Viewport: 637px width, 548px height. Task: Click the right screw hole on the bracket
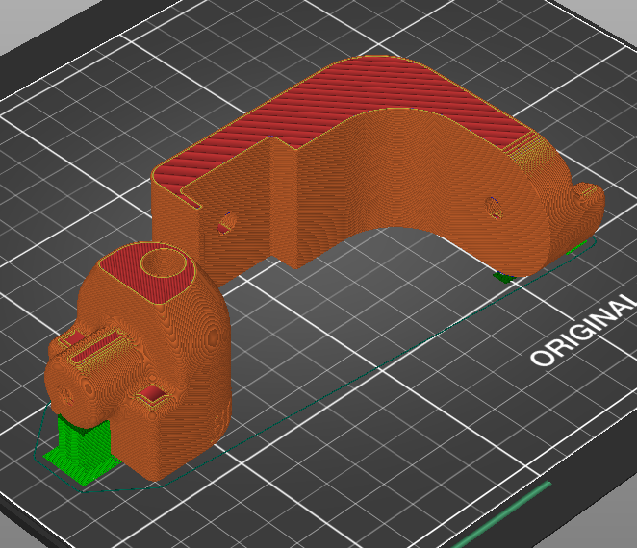coord(494,208)
